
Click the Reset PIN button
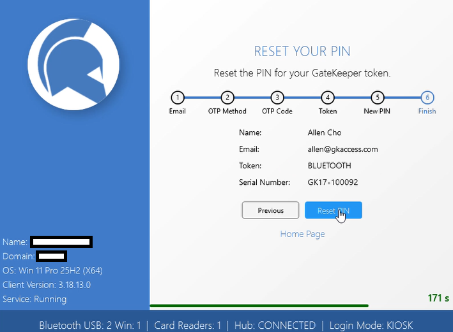click(333, 210)
